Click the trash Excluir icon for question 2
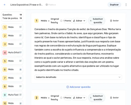The image size is (131, 105). (111, 98)
